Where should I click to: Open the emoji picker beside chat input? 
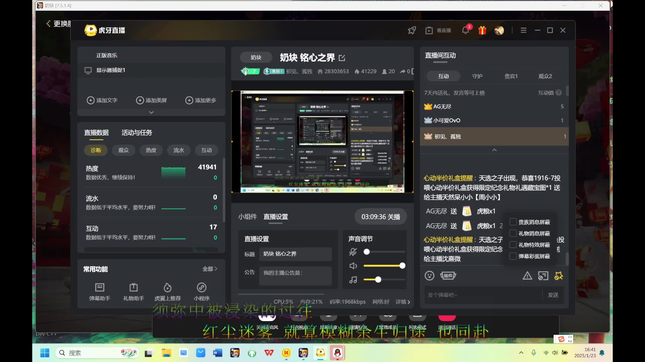[x=430, y=276]
